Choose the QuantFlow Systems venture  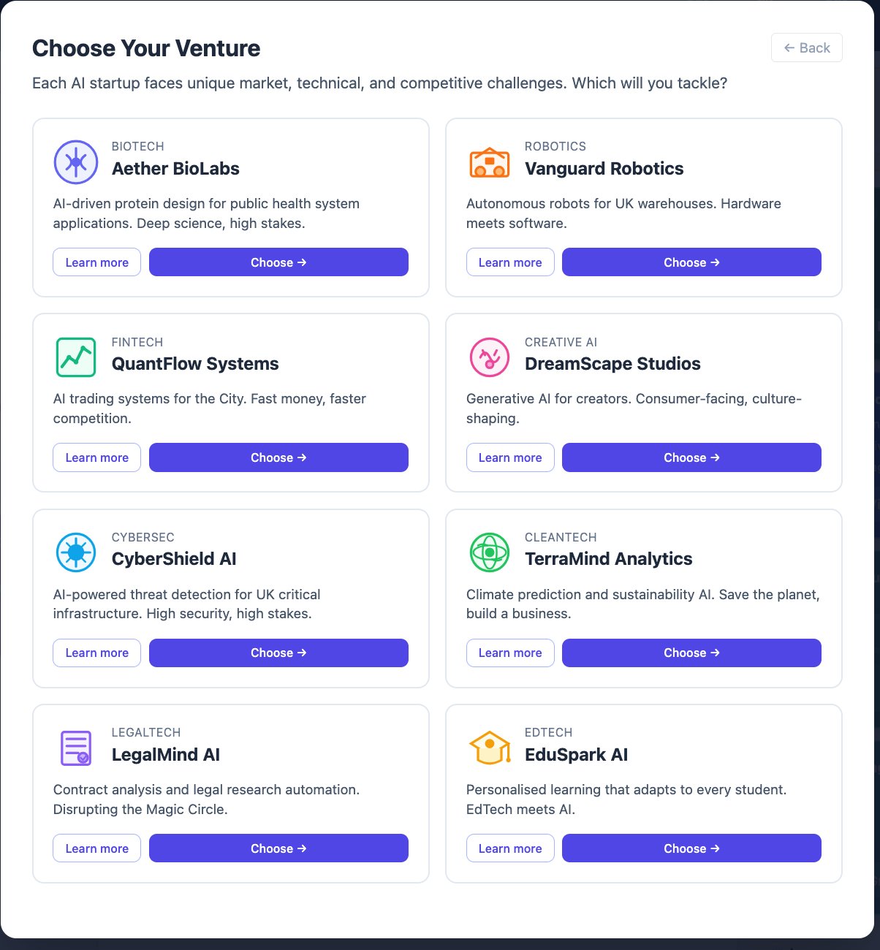(278, 457)
